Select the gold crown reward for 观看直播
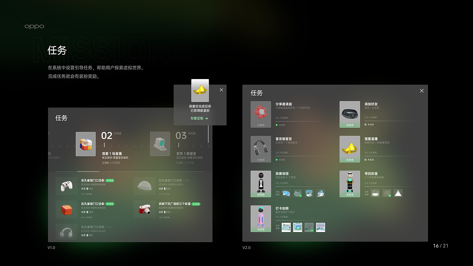The width and height of the screenshot is (473, 266). [x=350, y=149]
